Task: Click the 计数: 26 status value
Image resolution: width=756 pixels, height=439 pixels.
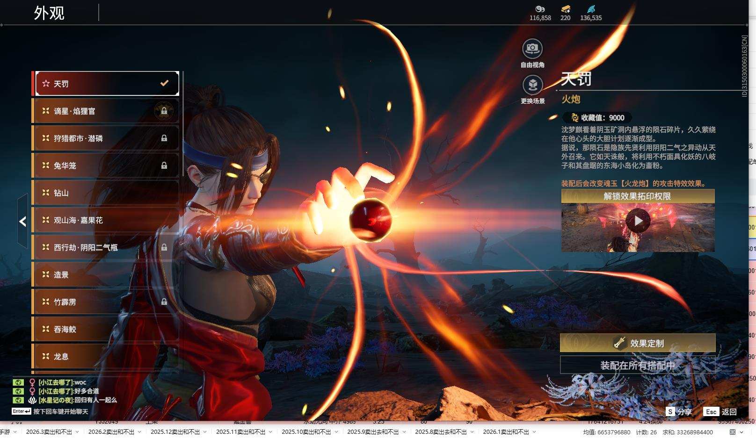Action: click(x=647, y=432)
